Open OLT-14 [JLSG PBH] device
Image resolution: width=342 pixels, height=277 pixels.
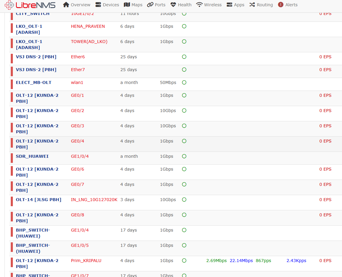39,200
